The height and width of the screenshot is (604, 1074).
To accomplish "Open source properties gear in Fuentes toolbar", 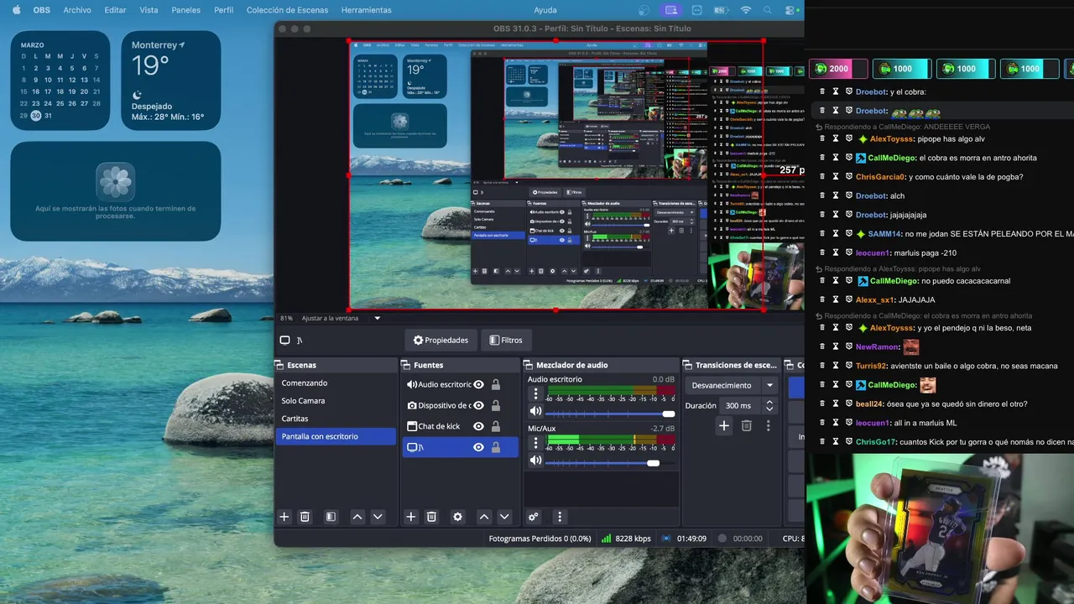I will (457, 517).
